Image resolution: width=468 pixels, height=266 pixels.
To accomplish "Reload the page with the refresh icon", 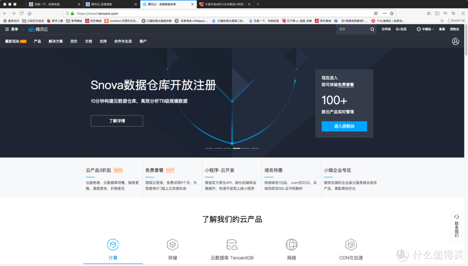I will (x=22, y=13).
